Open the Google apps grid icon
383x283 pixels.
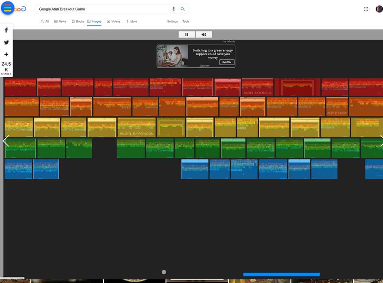pos(365,8)
